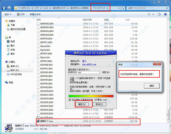The width and height of the screenshot is (171, 134).
Task: Select the XISPNB.BIN file row
Action: click(87, 65)
